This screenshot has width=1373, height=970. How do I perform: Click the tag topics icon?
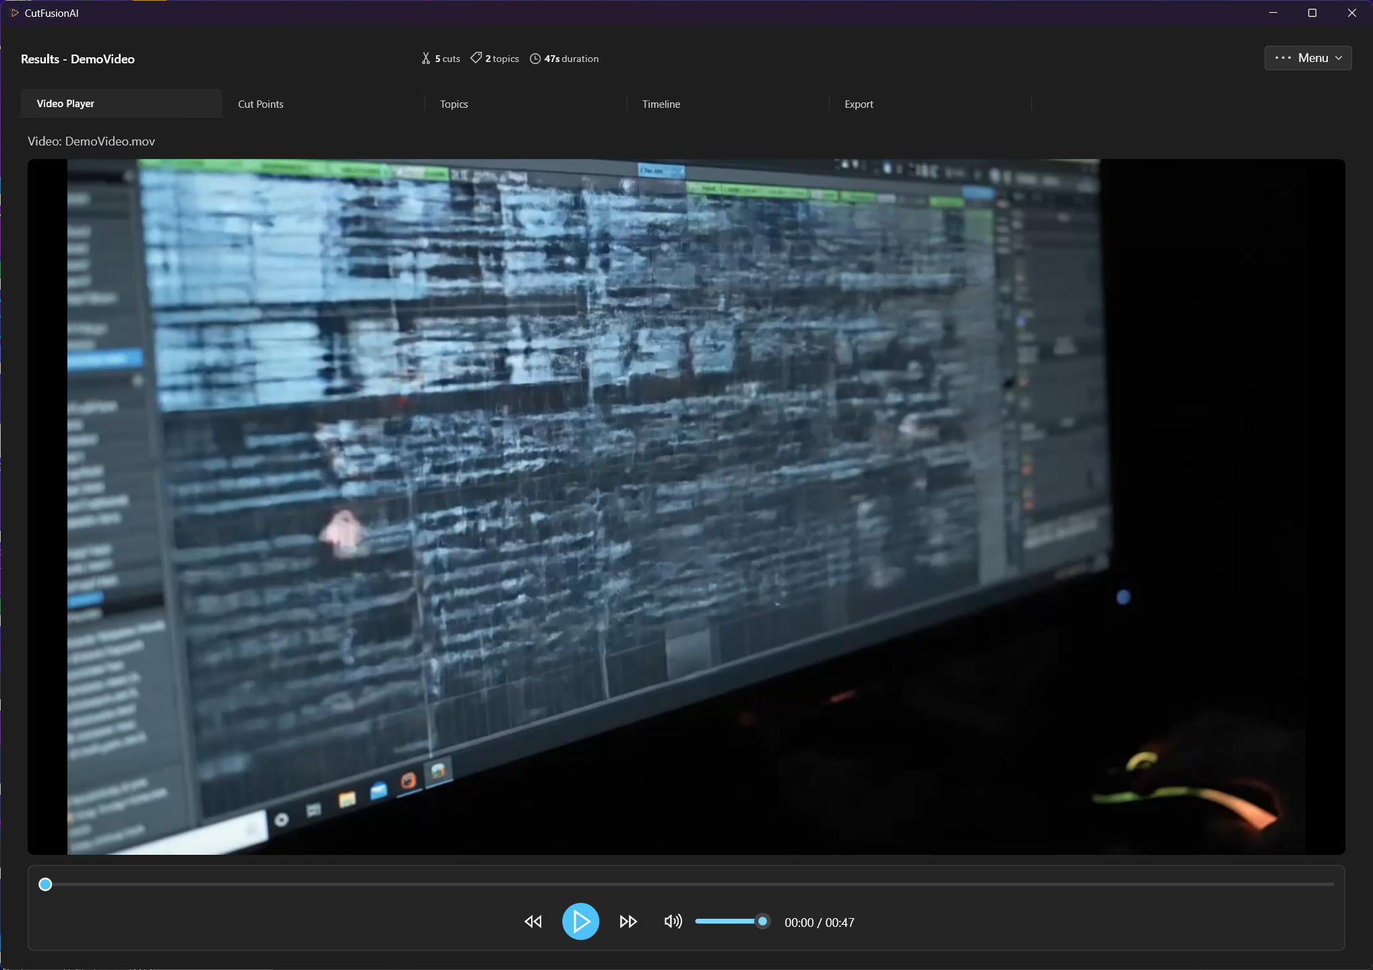[476, 59]
